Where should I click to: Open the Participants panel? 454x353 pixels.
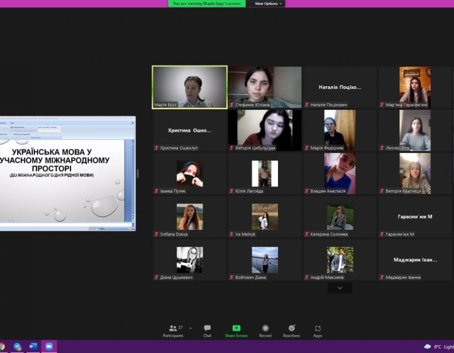coord(173,330)
